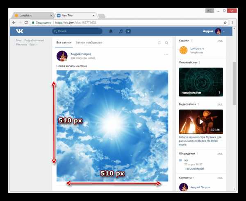Click the VK logo in header
The width and height of the screenshot is (246, 201).
coord(20,31)
